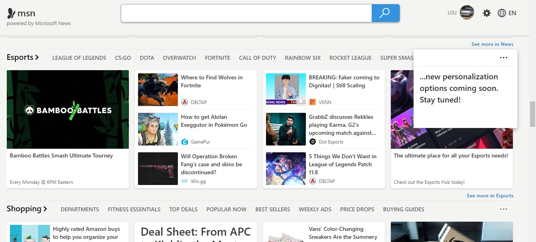Click inside the MSN search box
Image resolution: width=536 pixels, height=242 pixels.
point(246,13)
